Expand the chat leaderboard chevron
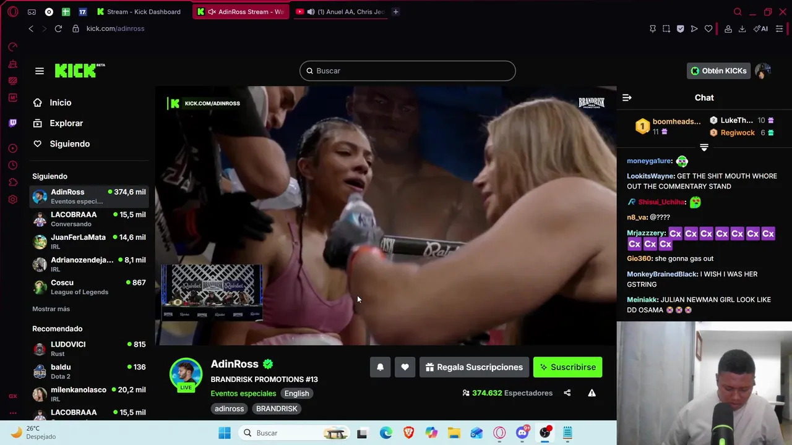Viewport: 792px width, 445px height. [x=704, y=147]
